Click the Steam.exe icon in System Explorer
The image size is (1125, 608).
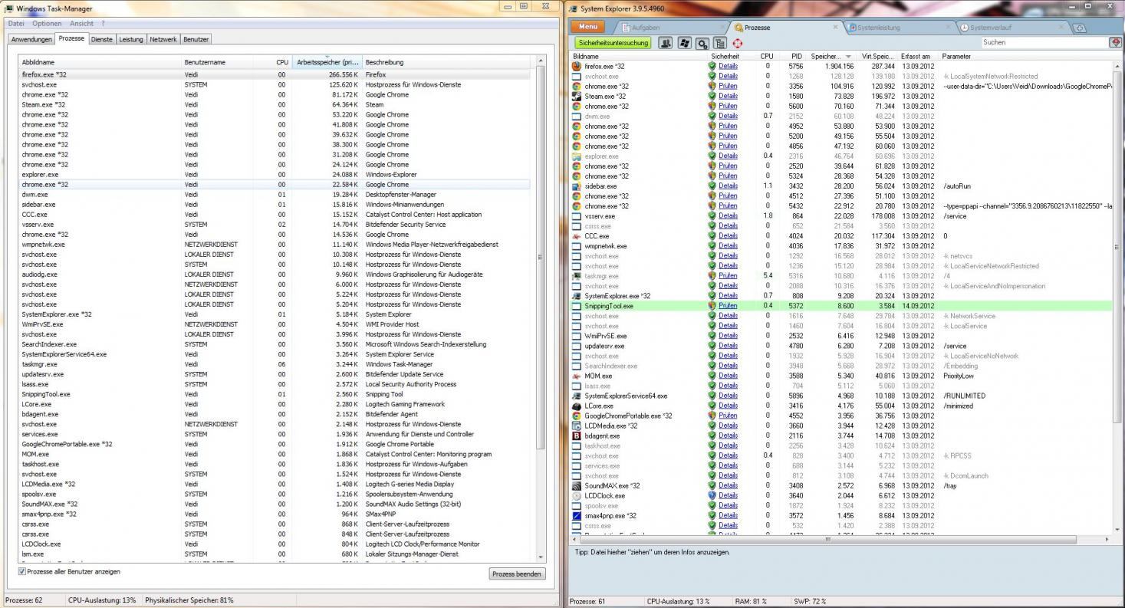(x=577, y=96)
